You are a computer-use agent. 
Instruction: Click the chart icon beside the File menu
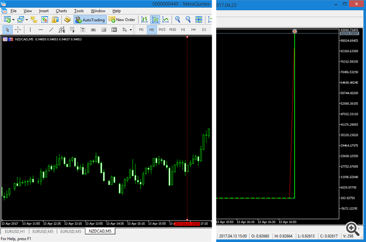click(x=4, y=11)
